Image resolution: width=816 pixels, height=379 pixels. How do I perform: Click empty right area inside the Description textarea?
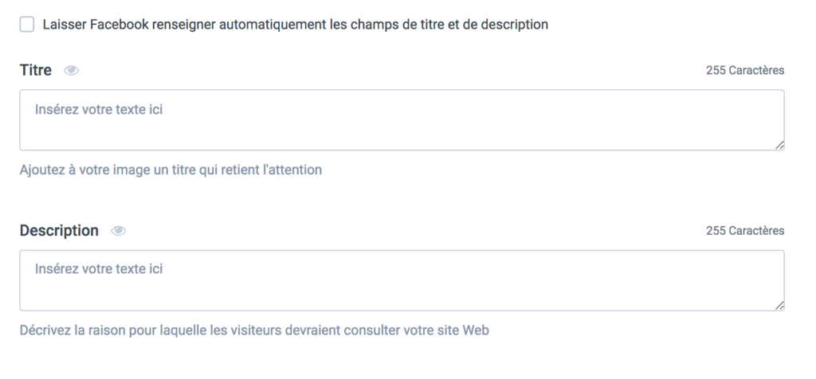[x=572, y=281]
